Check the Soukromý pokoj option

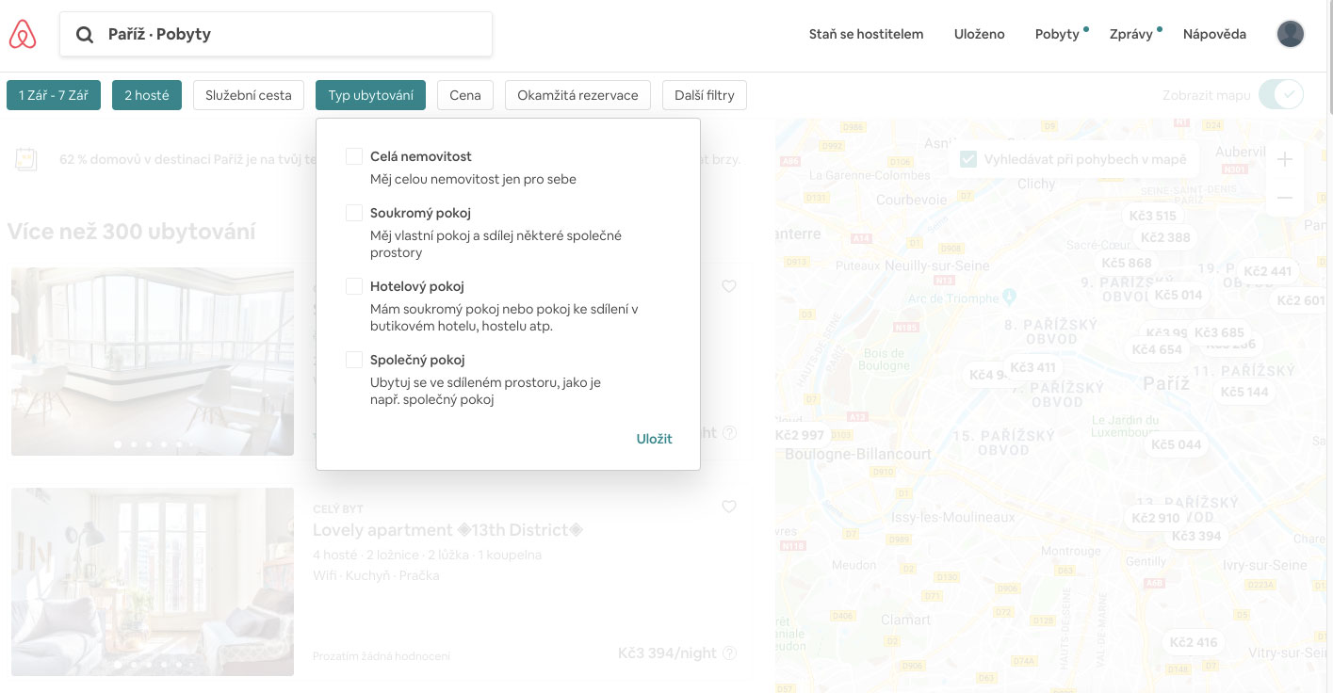click(x=354, y=213)
